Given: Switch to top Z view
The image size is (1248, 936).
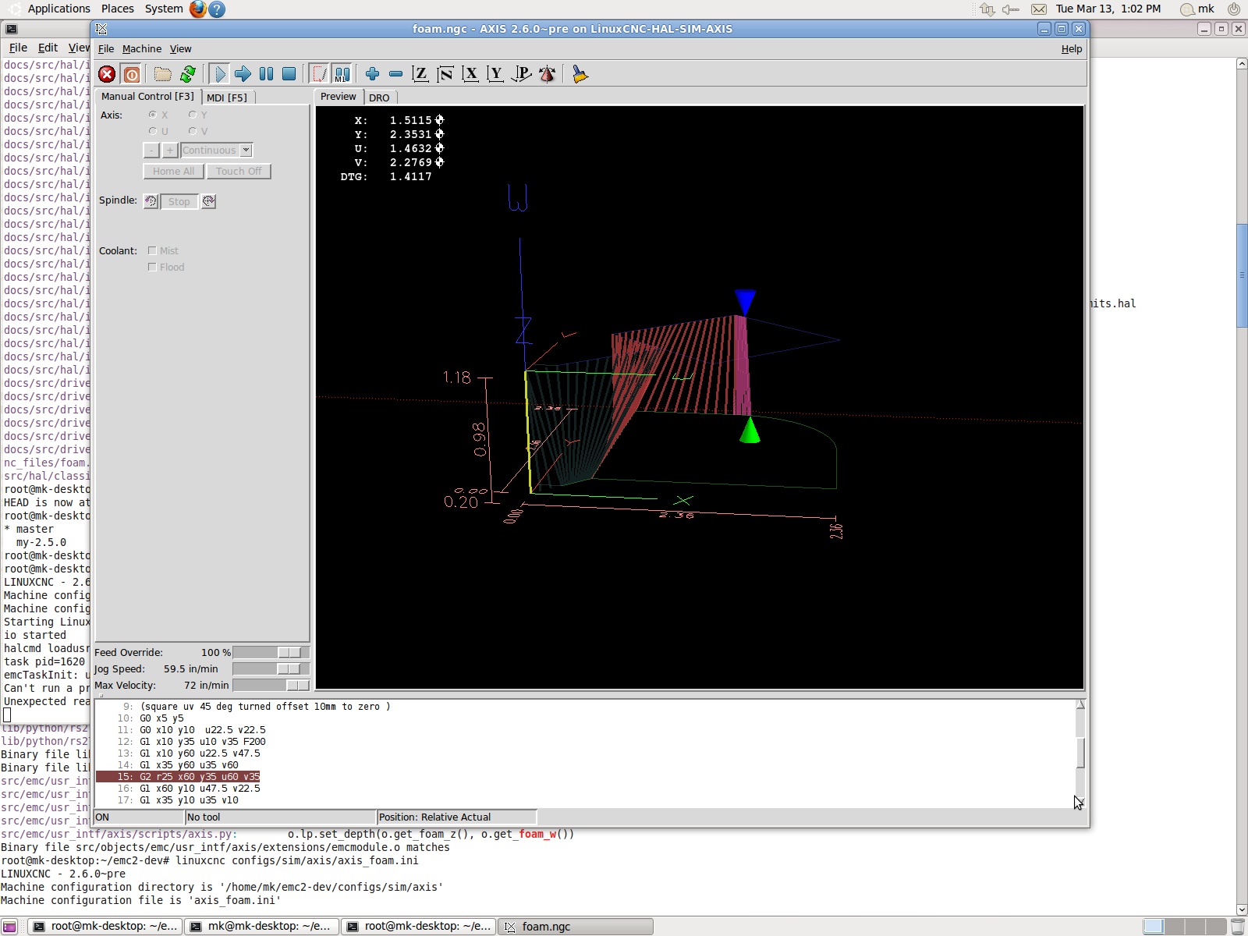Looking at the screenshot, I should click(x=420, y=74).
